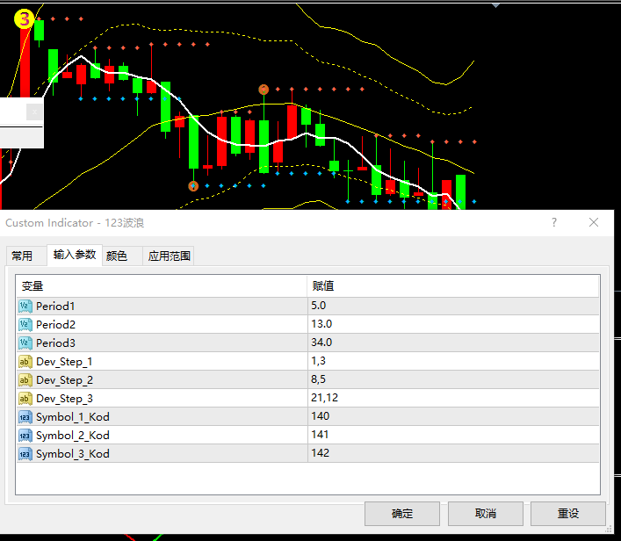Close the Custom Indicator dialog
This screenshot has height=541, width=621.
[594, 222]
